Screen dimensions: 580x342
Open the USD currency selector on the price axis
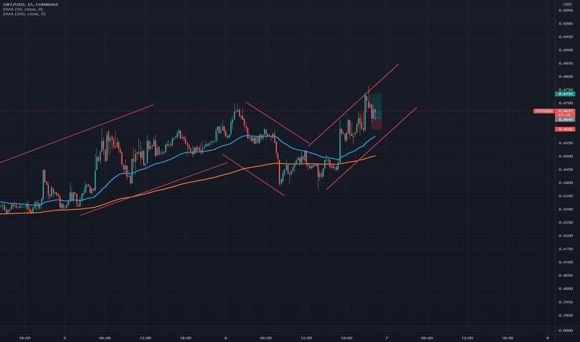567,4
